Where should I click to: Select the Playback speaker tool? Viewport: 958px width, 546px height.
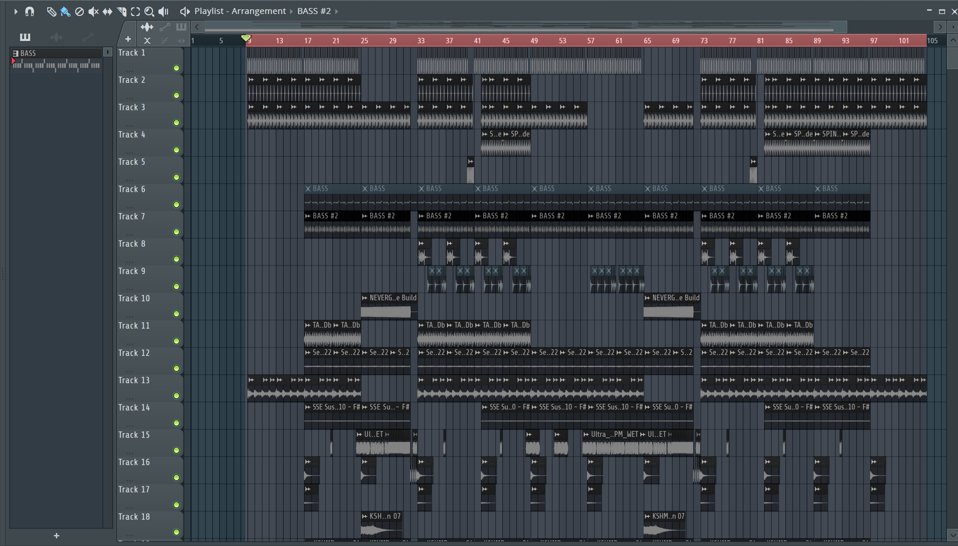coord(163,12)
